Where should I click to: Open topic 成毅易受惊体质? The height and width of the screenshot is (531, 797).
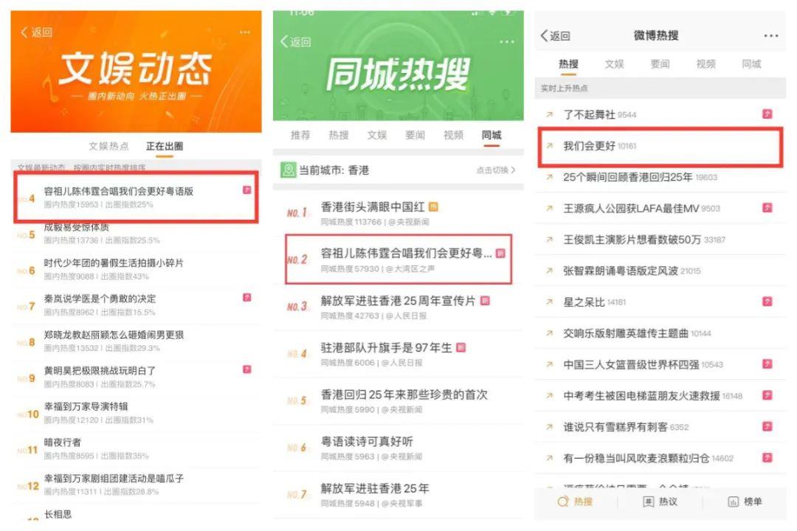[x=77, y=227]
